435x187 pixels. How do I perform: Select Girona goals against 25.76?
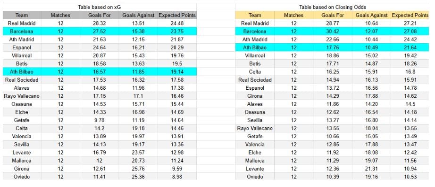(x=138, y=169)
